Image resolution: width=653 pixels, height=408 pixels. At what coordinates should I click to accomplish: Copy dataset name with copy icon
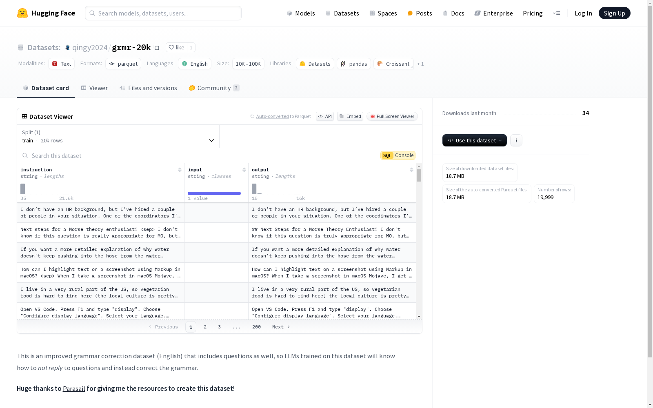coord(156,47)
